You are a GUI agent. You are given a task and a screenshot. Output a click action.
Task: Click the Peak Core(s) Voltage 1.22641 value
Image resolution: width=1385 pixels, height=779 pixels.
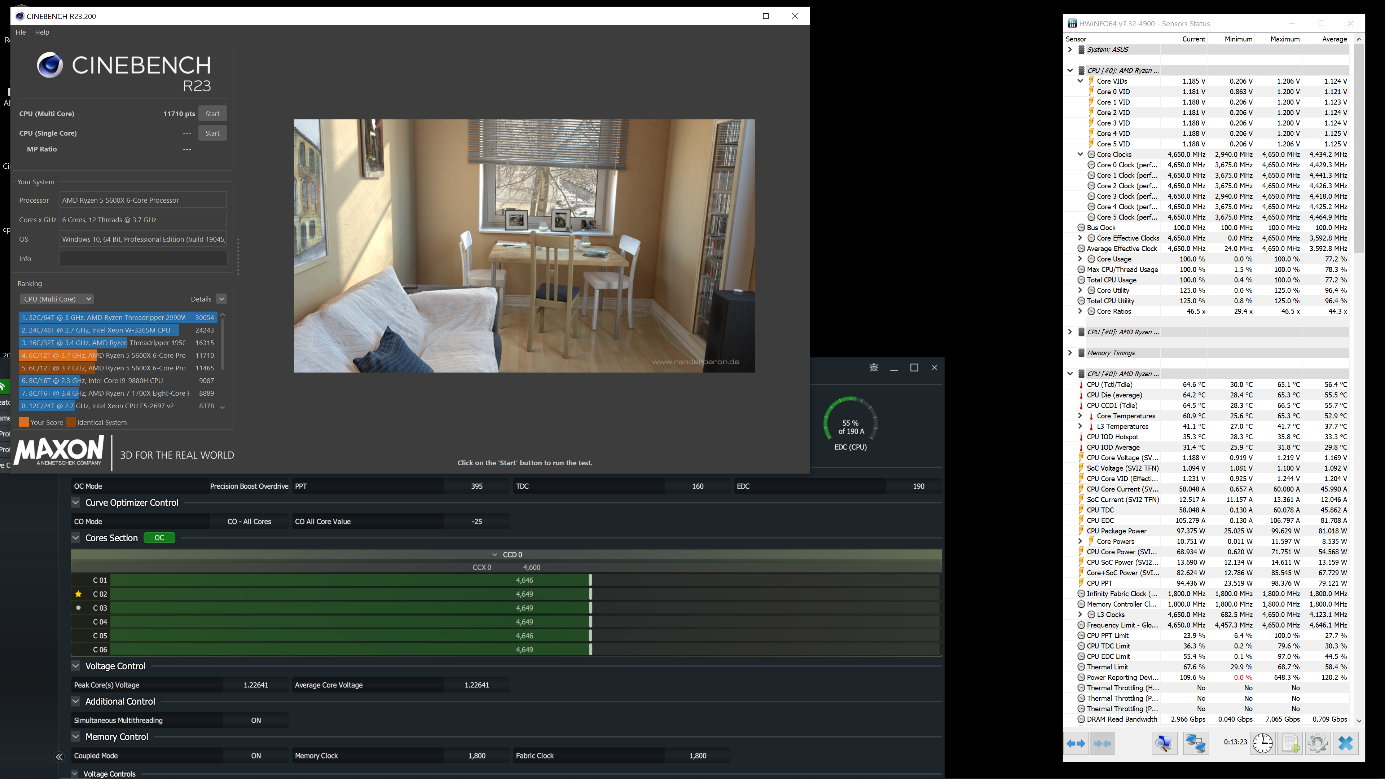(256, 685)
